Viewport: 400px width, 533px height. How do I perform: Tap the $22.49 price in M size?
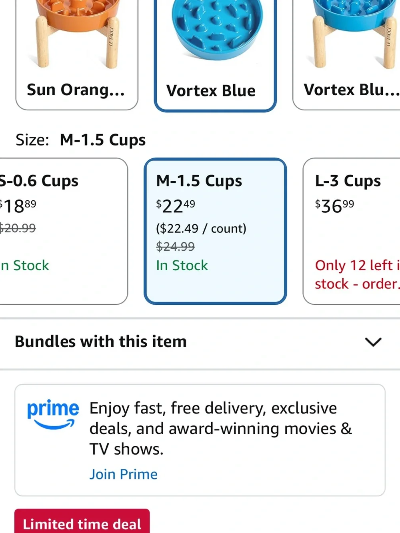click(176, 206)
